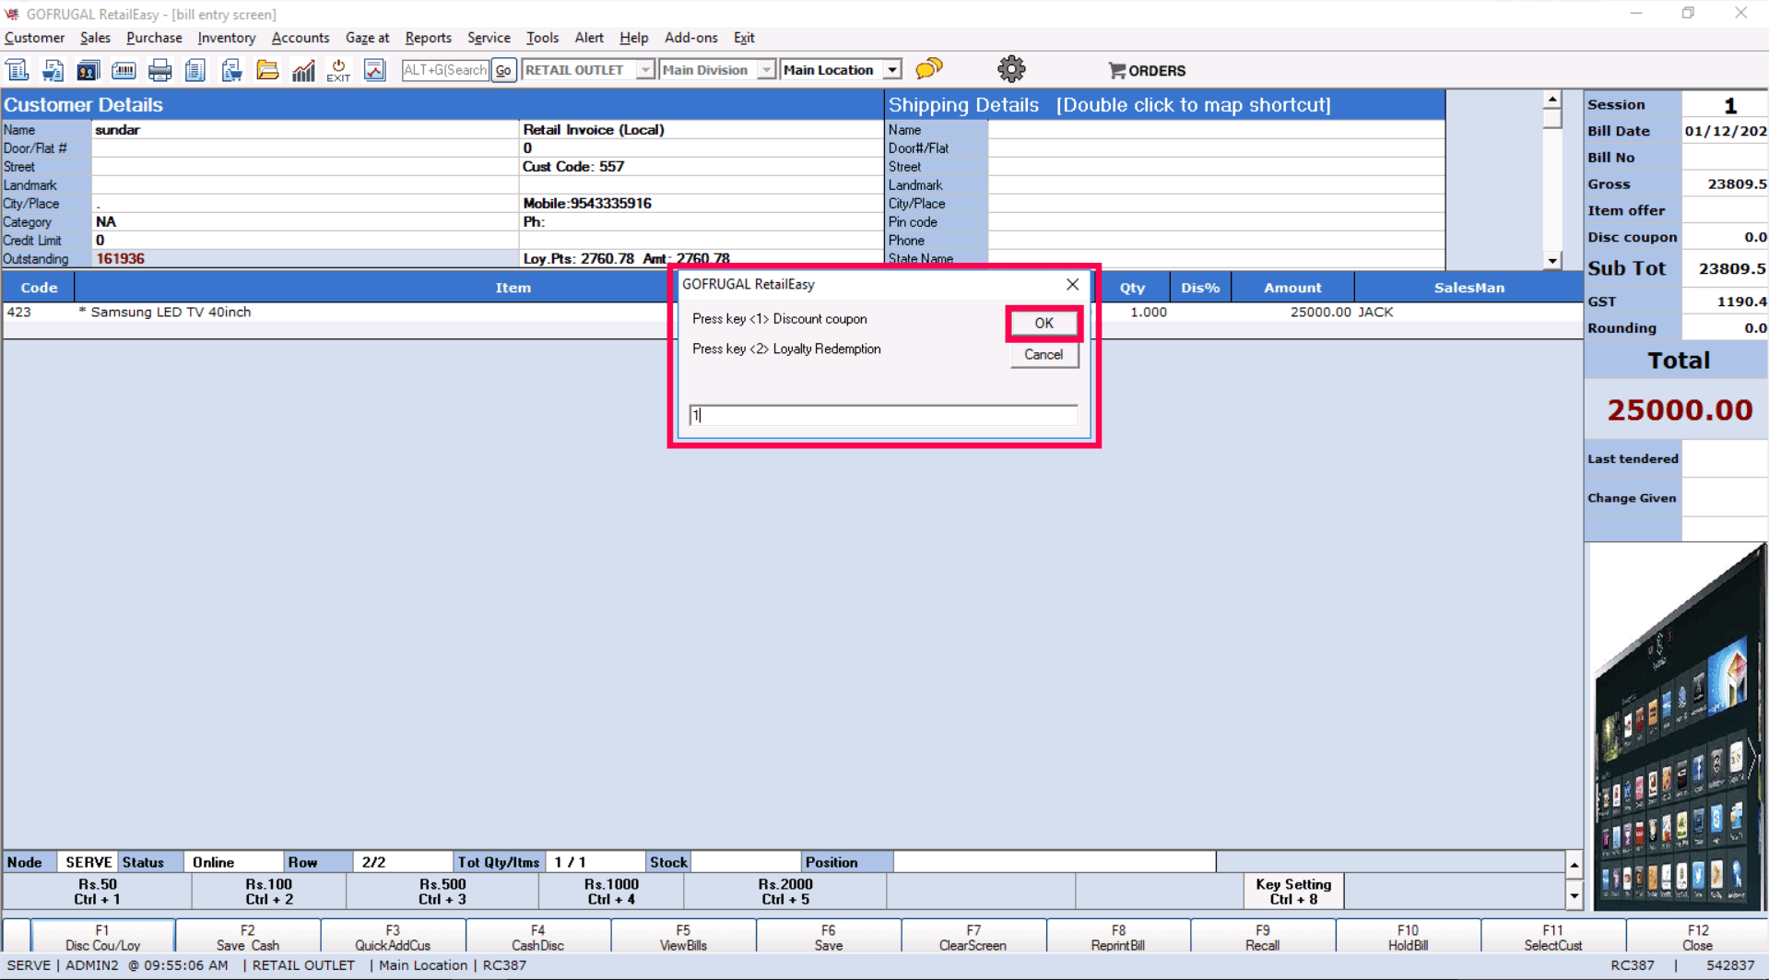This screenshot has width=1769, height=980.
Task: Click the pages-with-cart toolbar icon
Action: click(231, 70)
